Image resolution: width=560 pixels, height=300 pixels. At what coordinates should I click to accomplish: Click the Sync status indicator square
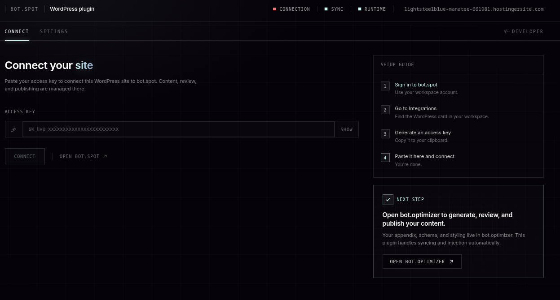point(326,9)
